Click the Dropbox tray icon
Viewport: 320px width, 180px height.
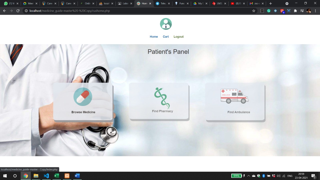pyautogui.click(x=274, y=176)
